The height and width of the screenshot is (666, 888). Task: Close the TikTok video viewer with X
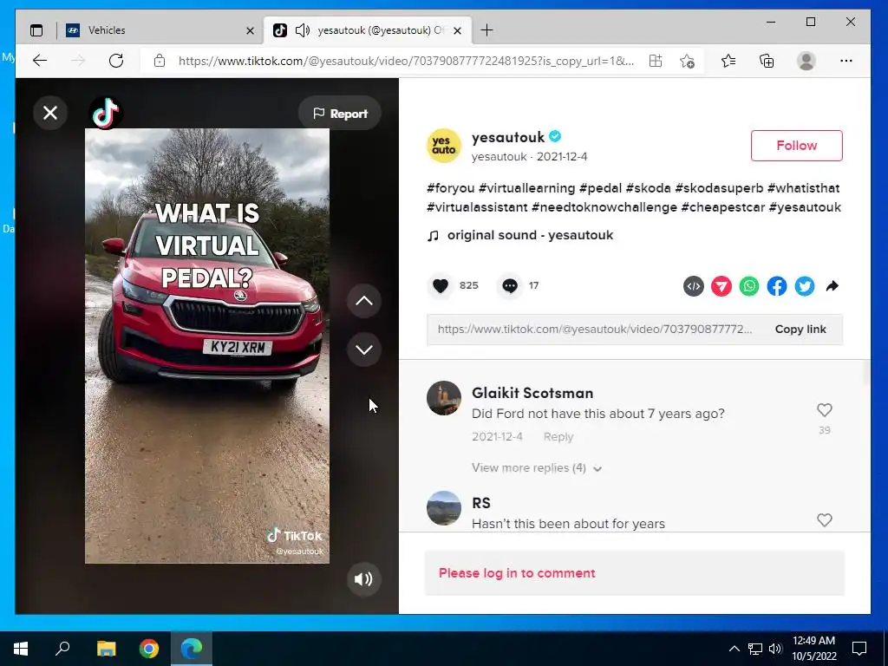(x=50, y=114)
